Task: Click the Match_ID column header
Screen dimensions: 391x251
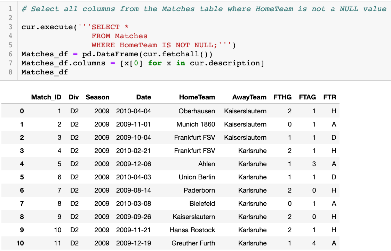Action: click(x=46, y=97)
